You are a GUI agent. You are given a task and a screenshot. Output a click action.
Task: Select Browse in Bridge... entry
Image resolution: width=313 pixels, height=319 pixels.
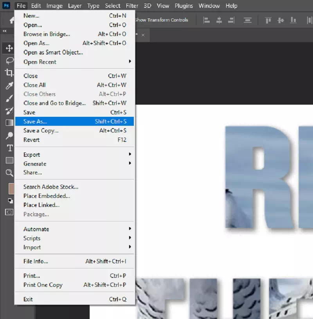[x=75, y=34]
